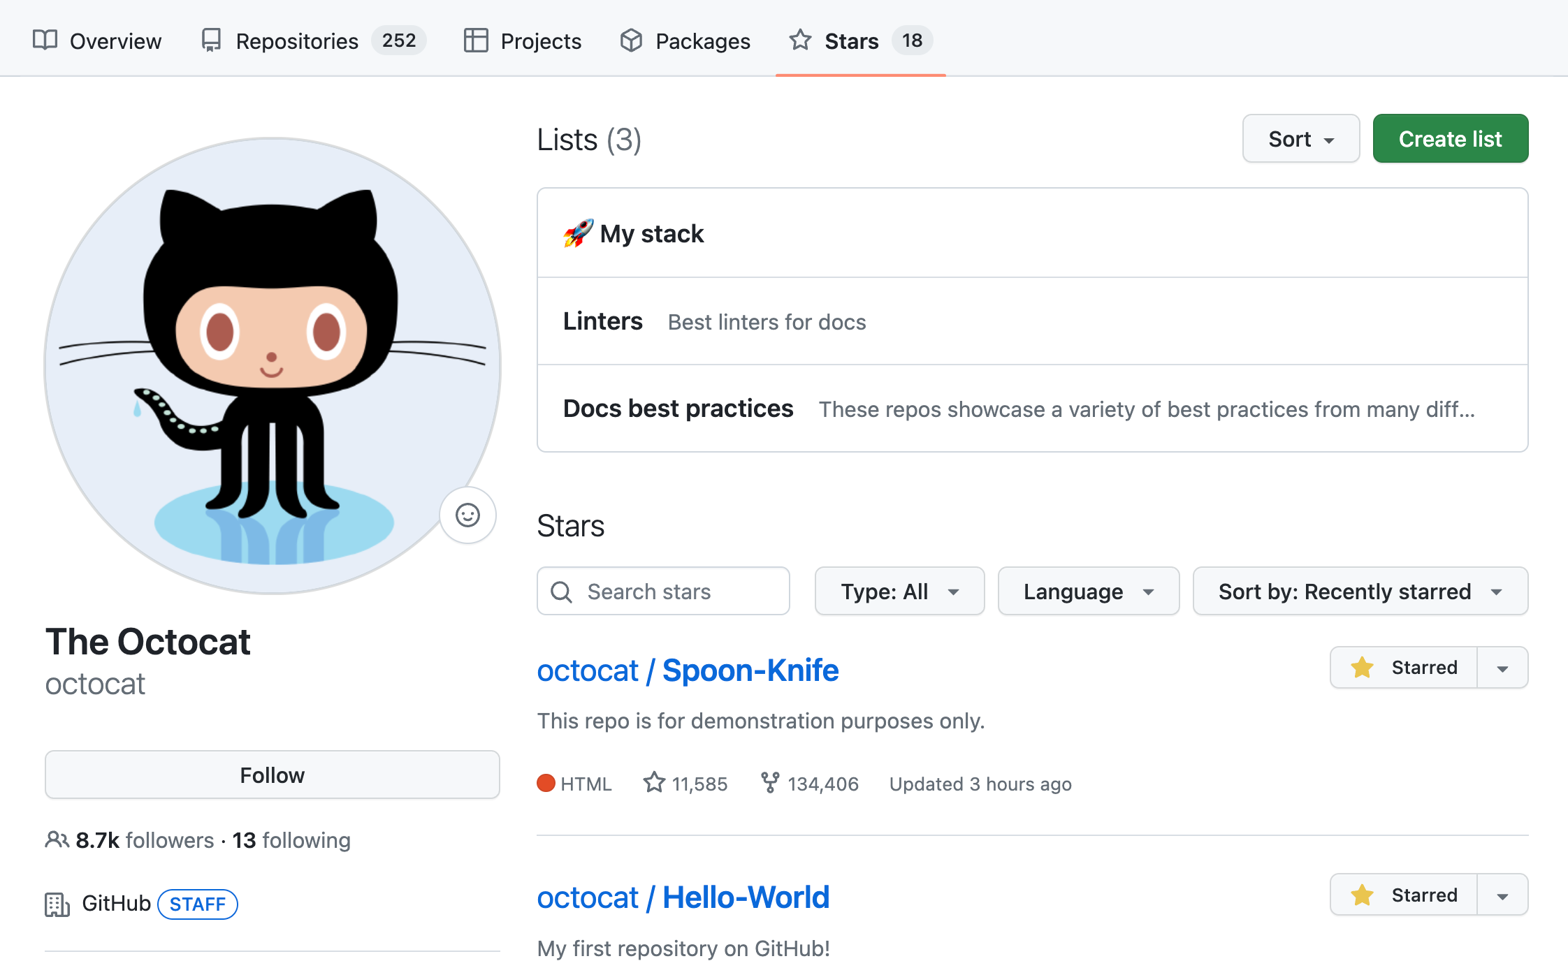Click the red HTML language dot
The width and height of the screenshot is (1568, 961).
click(x=546, y=783)
